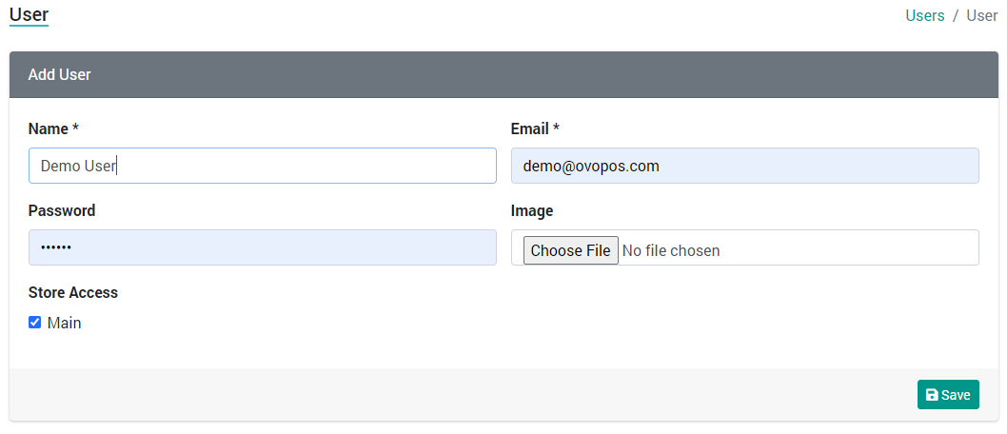The image size is (1007, 434).
Task: Toggle the Main store access checkbox
Action: coord(34,323)
